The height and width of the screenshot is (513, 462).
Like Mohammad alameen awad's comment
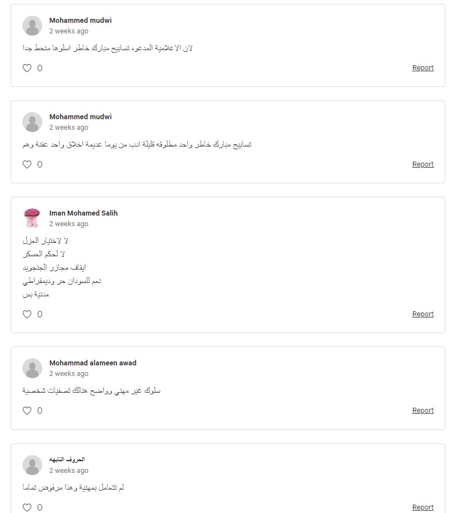pos(27,411)
